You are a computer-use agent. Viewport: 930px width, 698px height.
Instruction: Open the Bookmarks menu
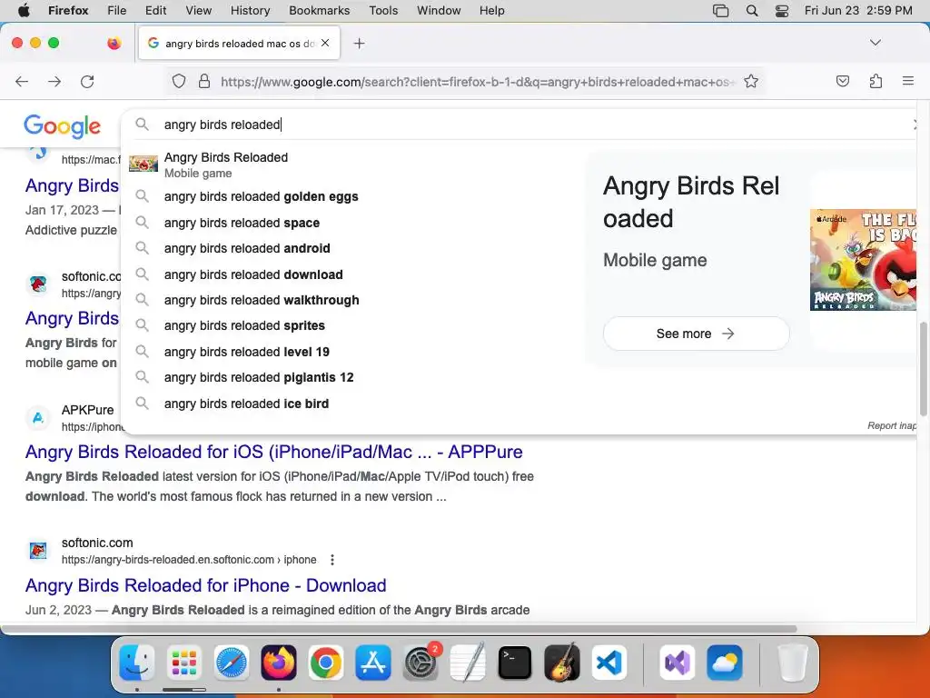(x=319, y=10)
